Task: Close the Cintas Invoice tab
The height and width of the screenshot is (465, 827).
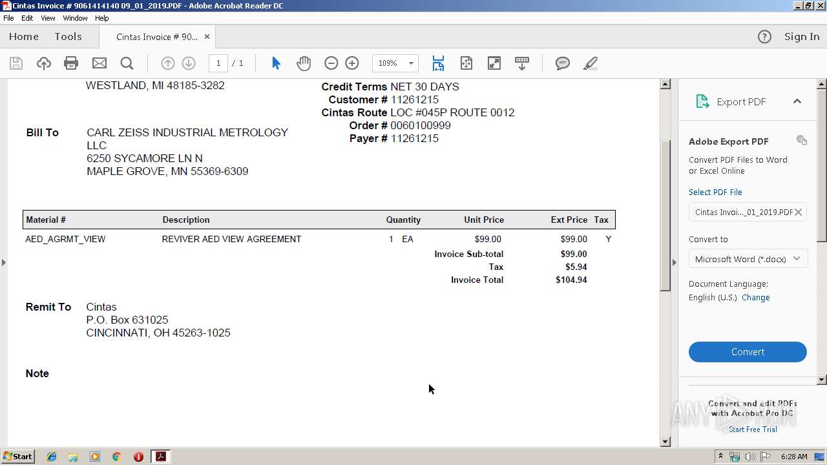Action: [x=207, y=37]
